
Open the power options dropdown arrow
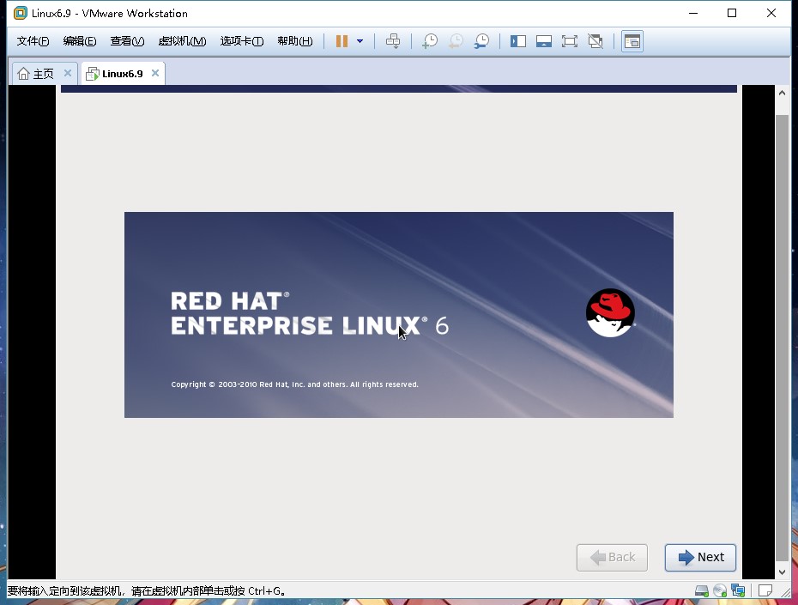point(360,41)
